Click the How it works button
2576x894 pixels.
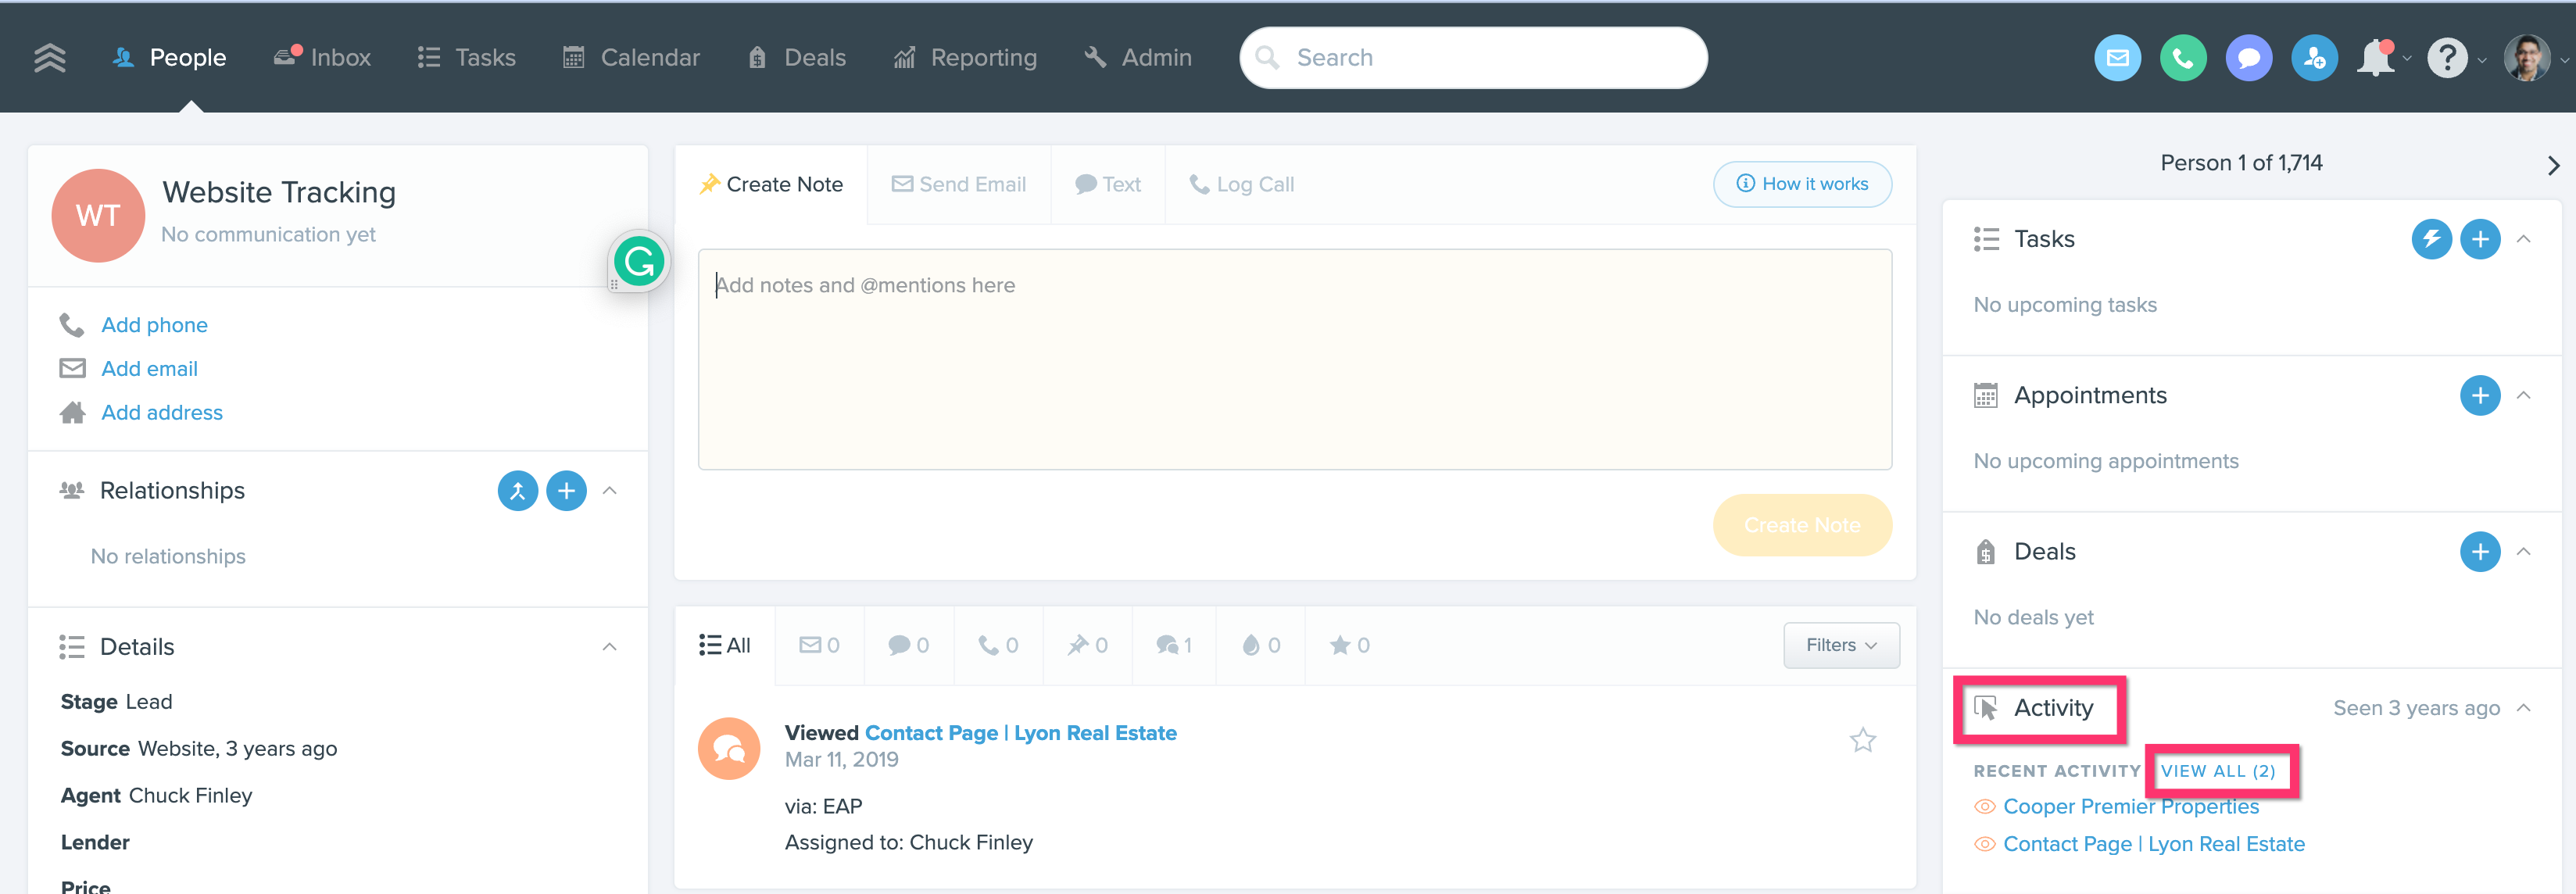pos(1802,184)
